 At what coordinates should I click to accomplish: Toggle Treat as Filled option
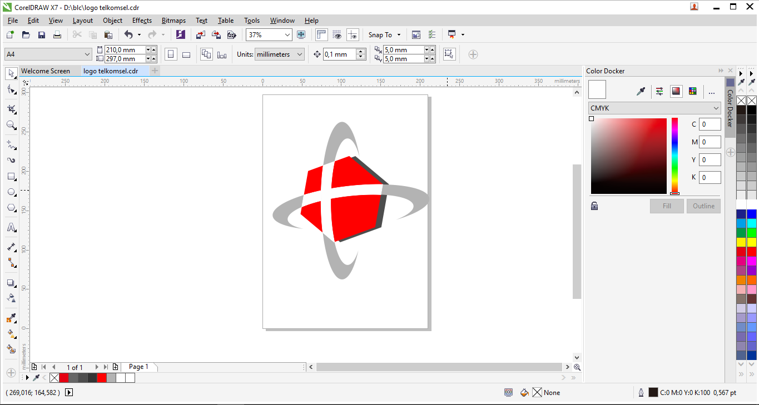[449, 54]
